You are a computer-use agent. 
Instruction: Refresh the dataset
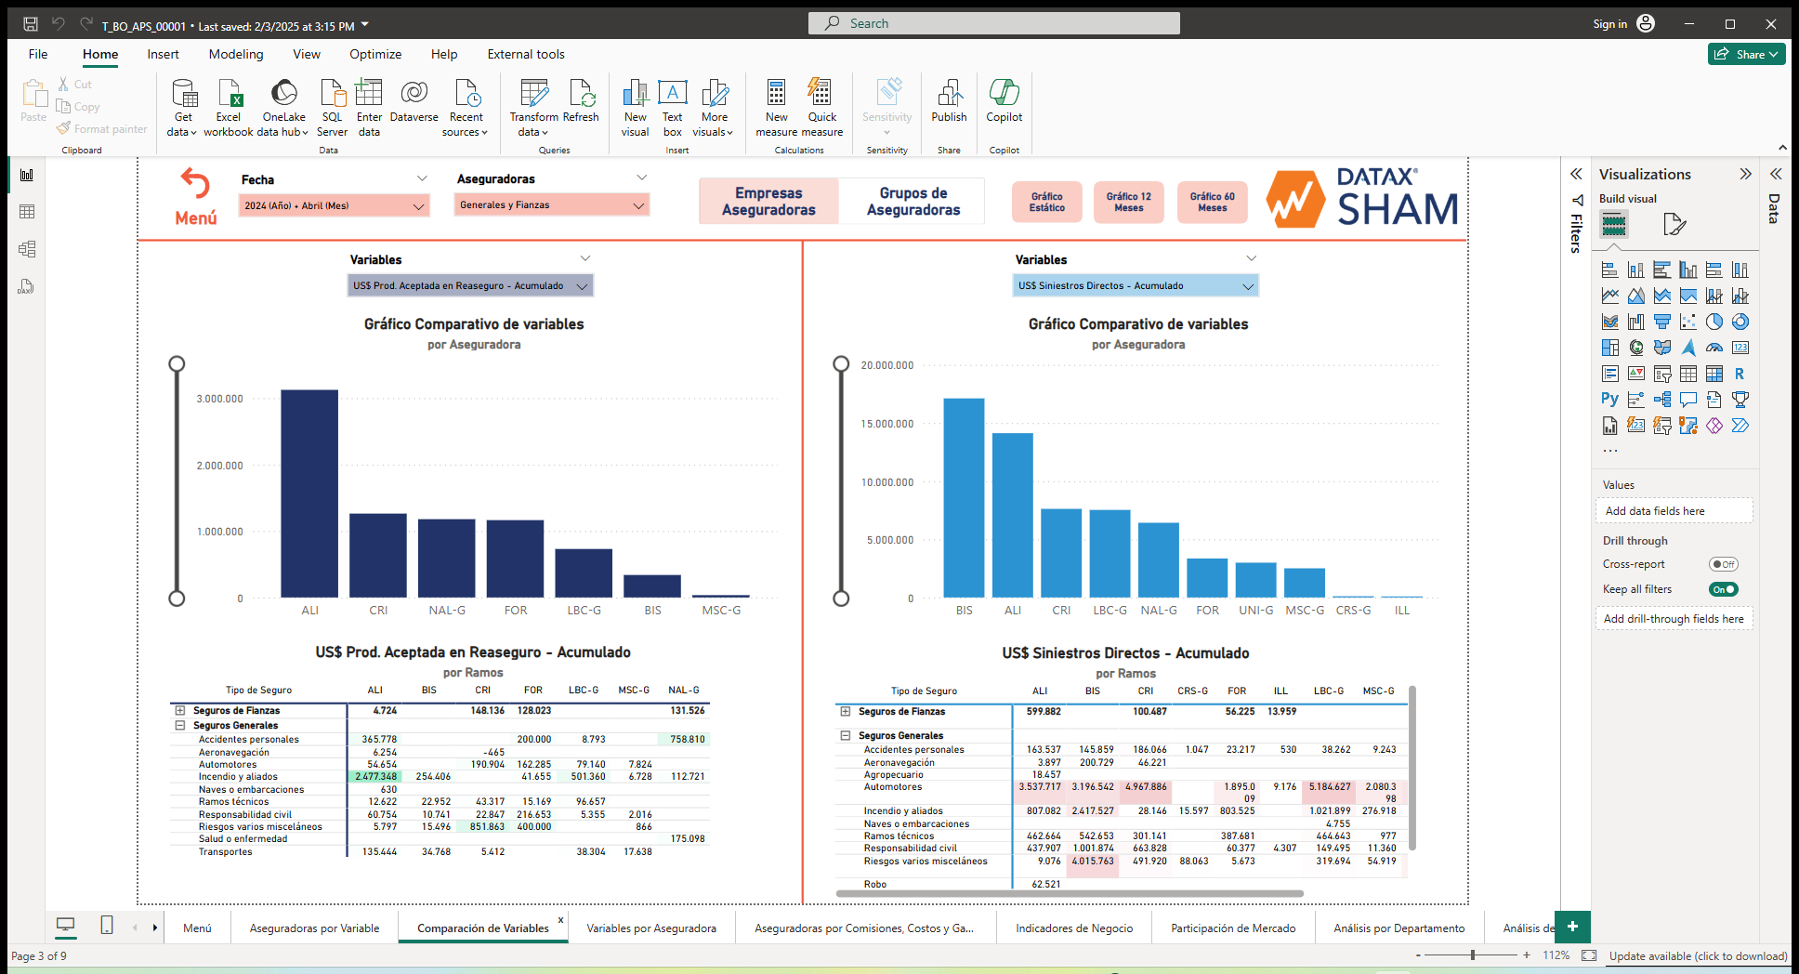pyautogui.click(x=582, y=107)
